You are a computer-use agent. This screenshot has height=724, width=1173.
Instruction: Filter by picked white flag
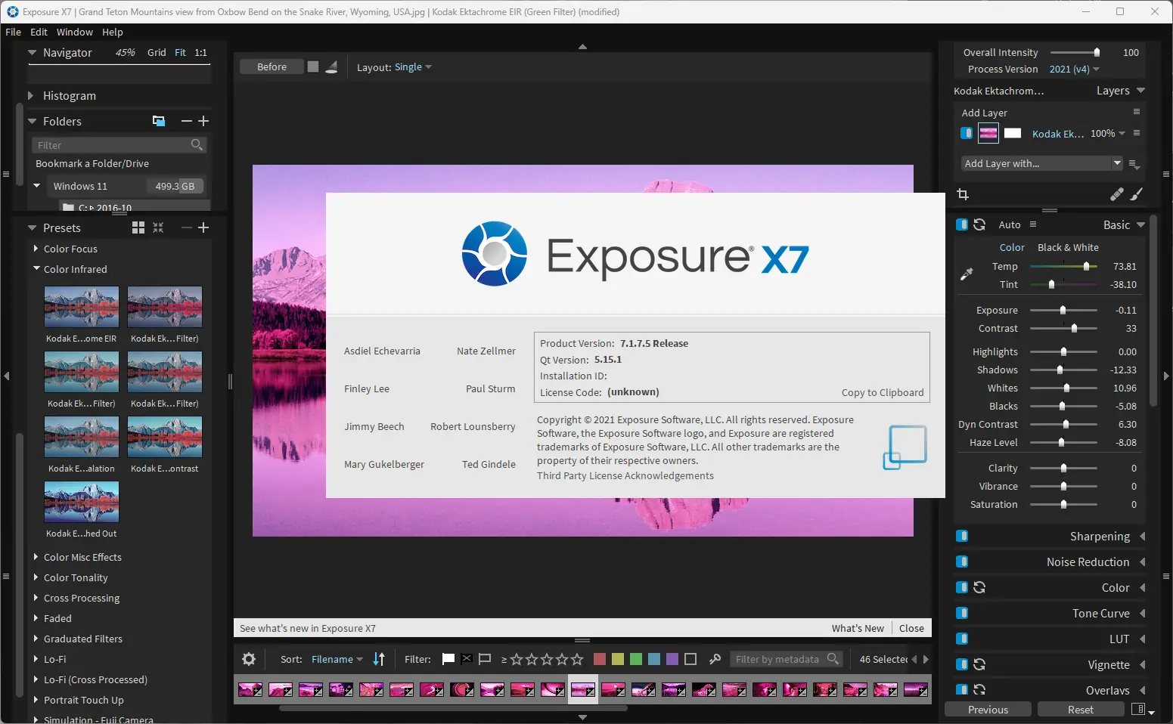pos(448,659)
